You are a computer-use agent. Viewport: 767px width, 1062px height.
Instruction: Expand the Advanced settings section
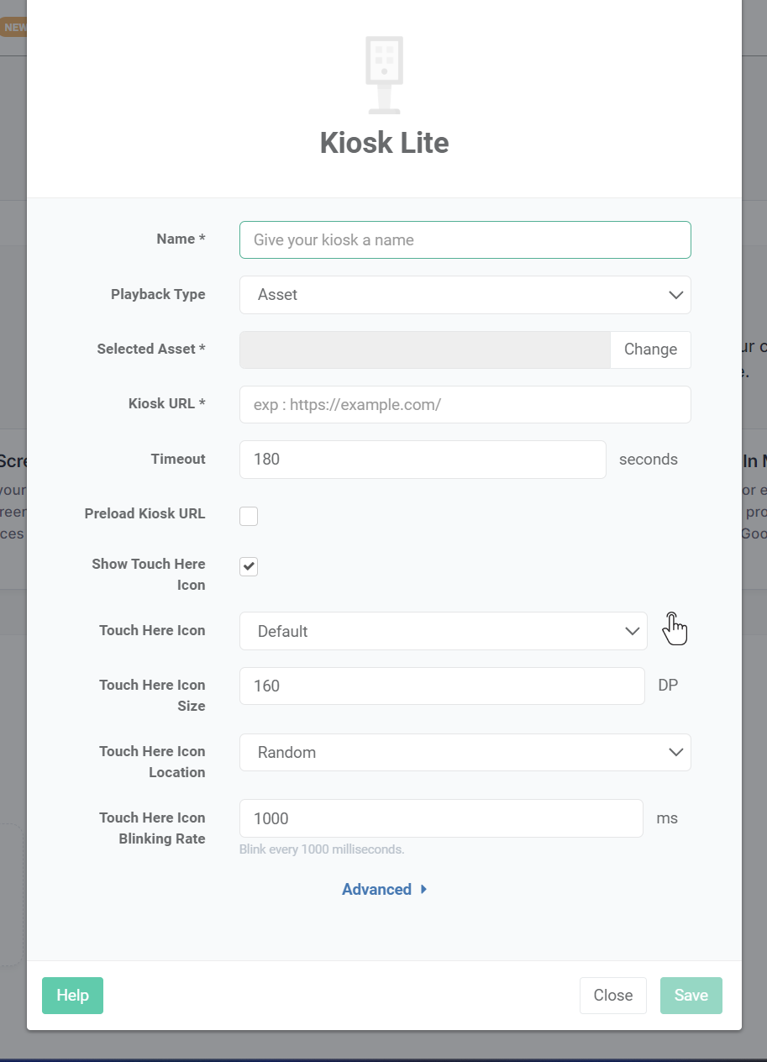(x=384, y=889)
